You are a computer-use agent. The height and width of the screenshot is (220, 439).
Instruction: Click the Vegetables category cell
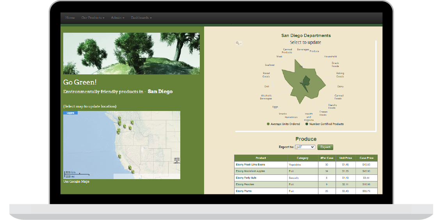coord(302,165)
